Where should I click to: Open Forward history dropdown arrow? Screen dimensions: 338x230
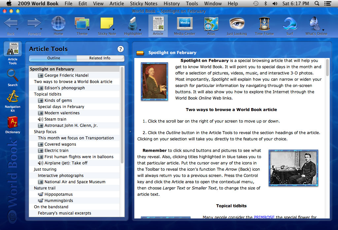[41, 29]
